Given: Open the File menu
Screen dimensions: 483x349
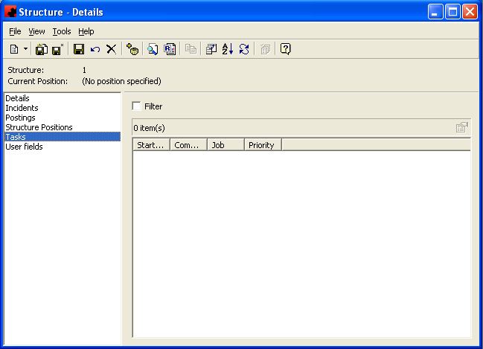Looking at the screenshot, I should coord(15,31).
